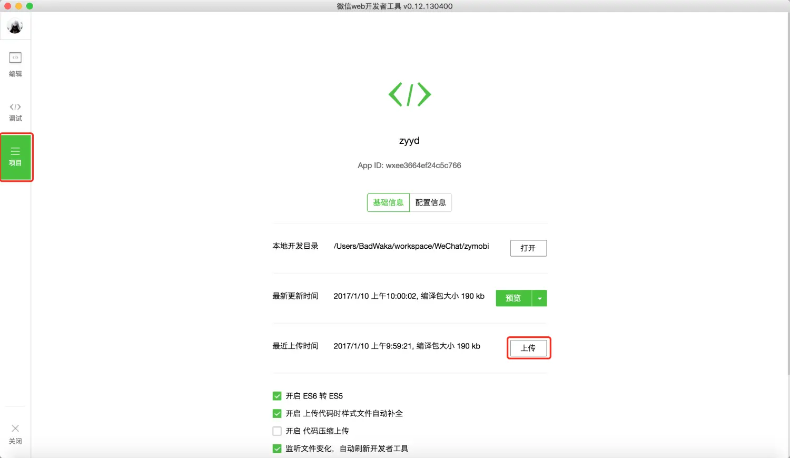Click the vertical scrollbar on the right edge
Viewport: 790px width, 458px height.
[788, 194]
